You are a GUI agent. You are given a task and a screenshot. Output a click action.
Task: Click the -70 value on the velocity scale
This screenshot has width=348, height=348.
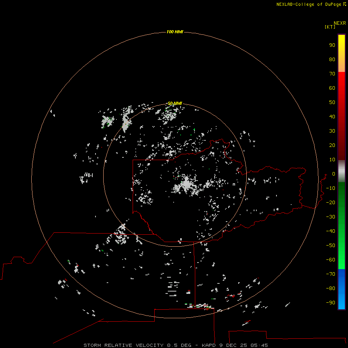331,274
